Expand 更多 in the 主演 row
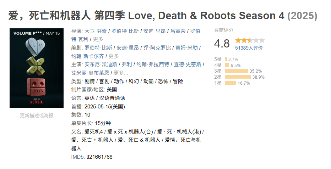331x169 pixels. pyautogui.click(x=121, y=73)
